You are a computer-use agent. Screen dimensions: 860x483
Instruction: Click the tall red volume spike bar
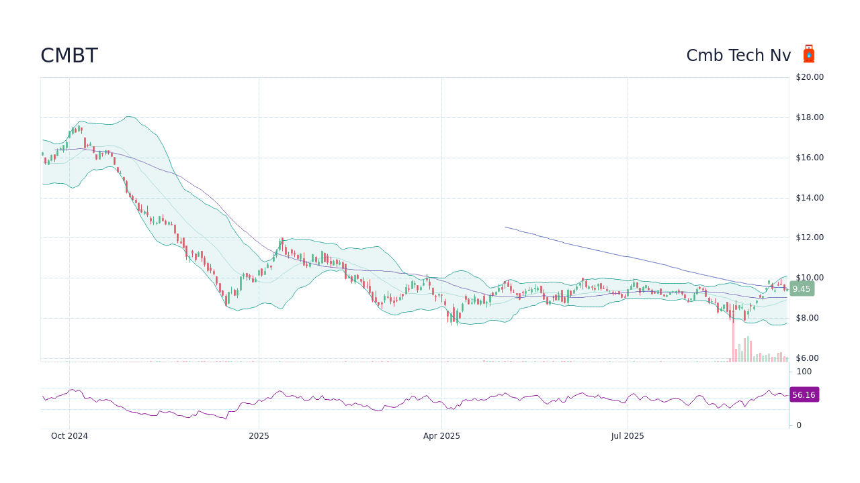click(734, 339)
